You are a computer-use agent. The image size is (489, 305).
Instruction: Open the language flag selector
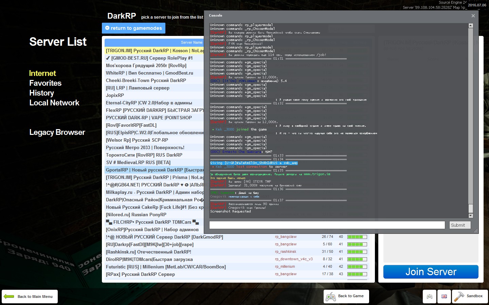(x=444, y=297)
